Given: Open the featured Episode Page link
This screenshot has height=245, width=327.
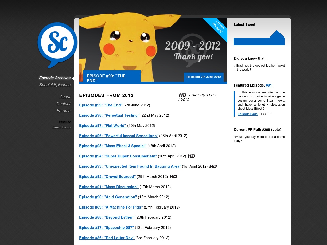Looking at the screenshot, I should click(248, 114).
